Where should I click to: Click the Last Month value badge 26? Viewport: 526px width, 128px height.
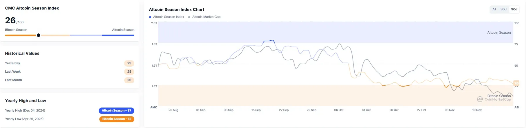click(x=129, y=80)
